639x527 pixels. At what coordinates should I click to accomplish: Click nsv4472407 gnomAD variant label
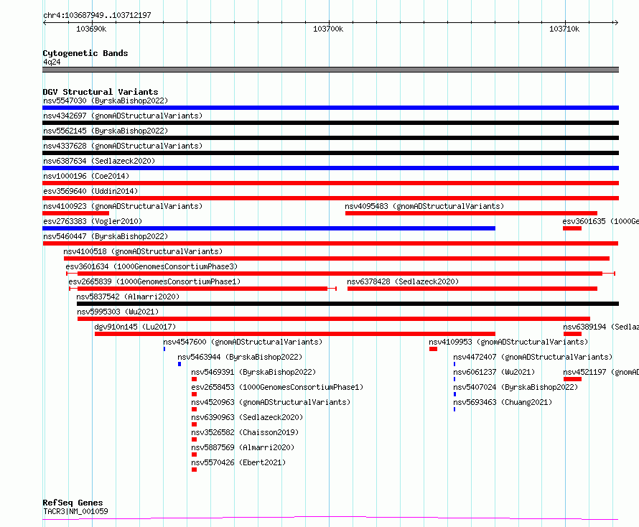[533, 357]
